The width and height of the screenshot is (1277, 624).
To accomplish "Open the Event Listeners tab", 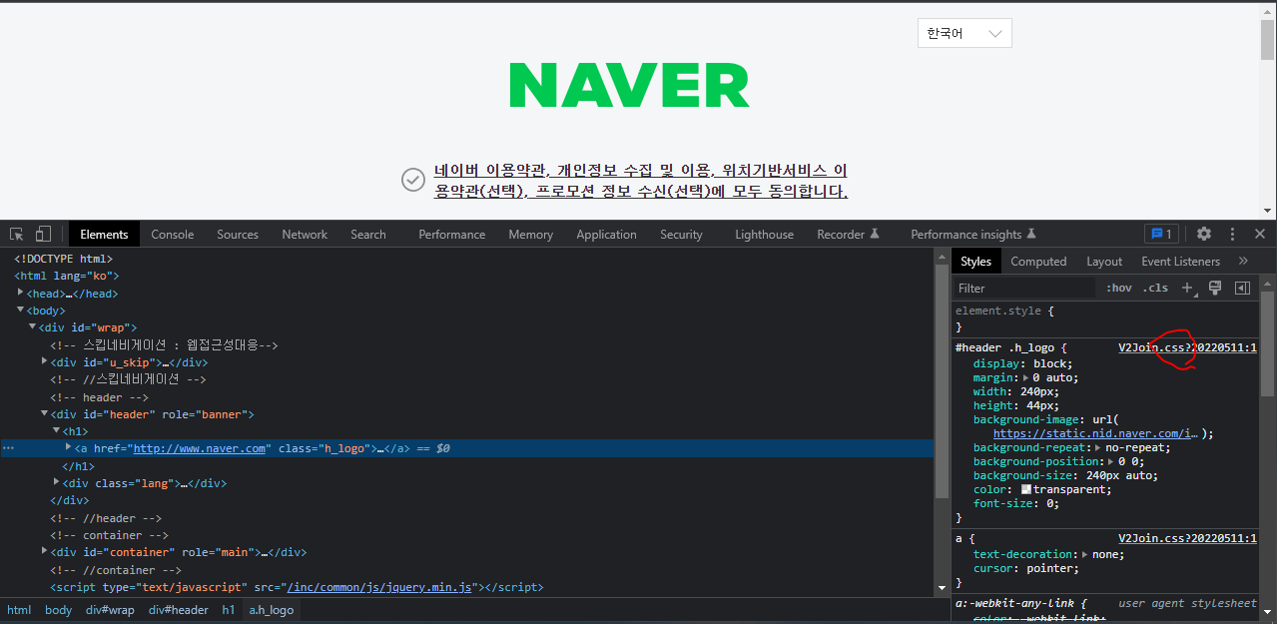I will click(1180, 261).
